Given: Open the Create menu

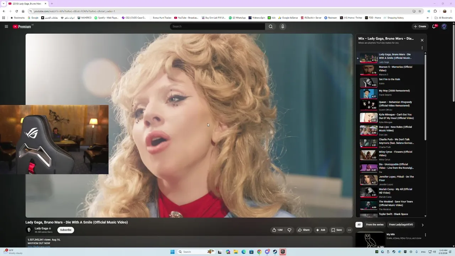Looking at the screenshot, I should pyautogui.click(x=420, y=26).
